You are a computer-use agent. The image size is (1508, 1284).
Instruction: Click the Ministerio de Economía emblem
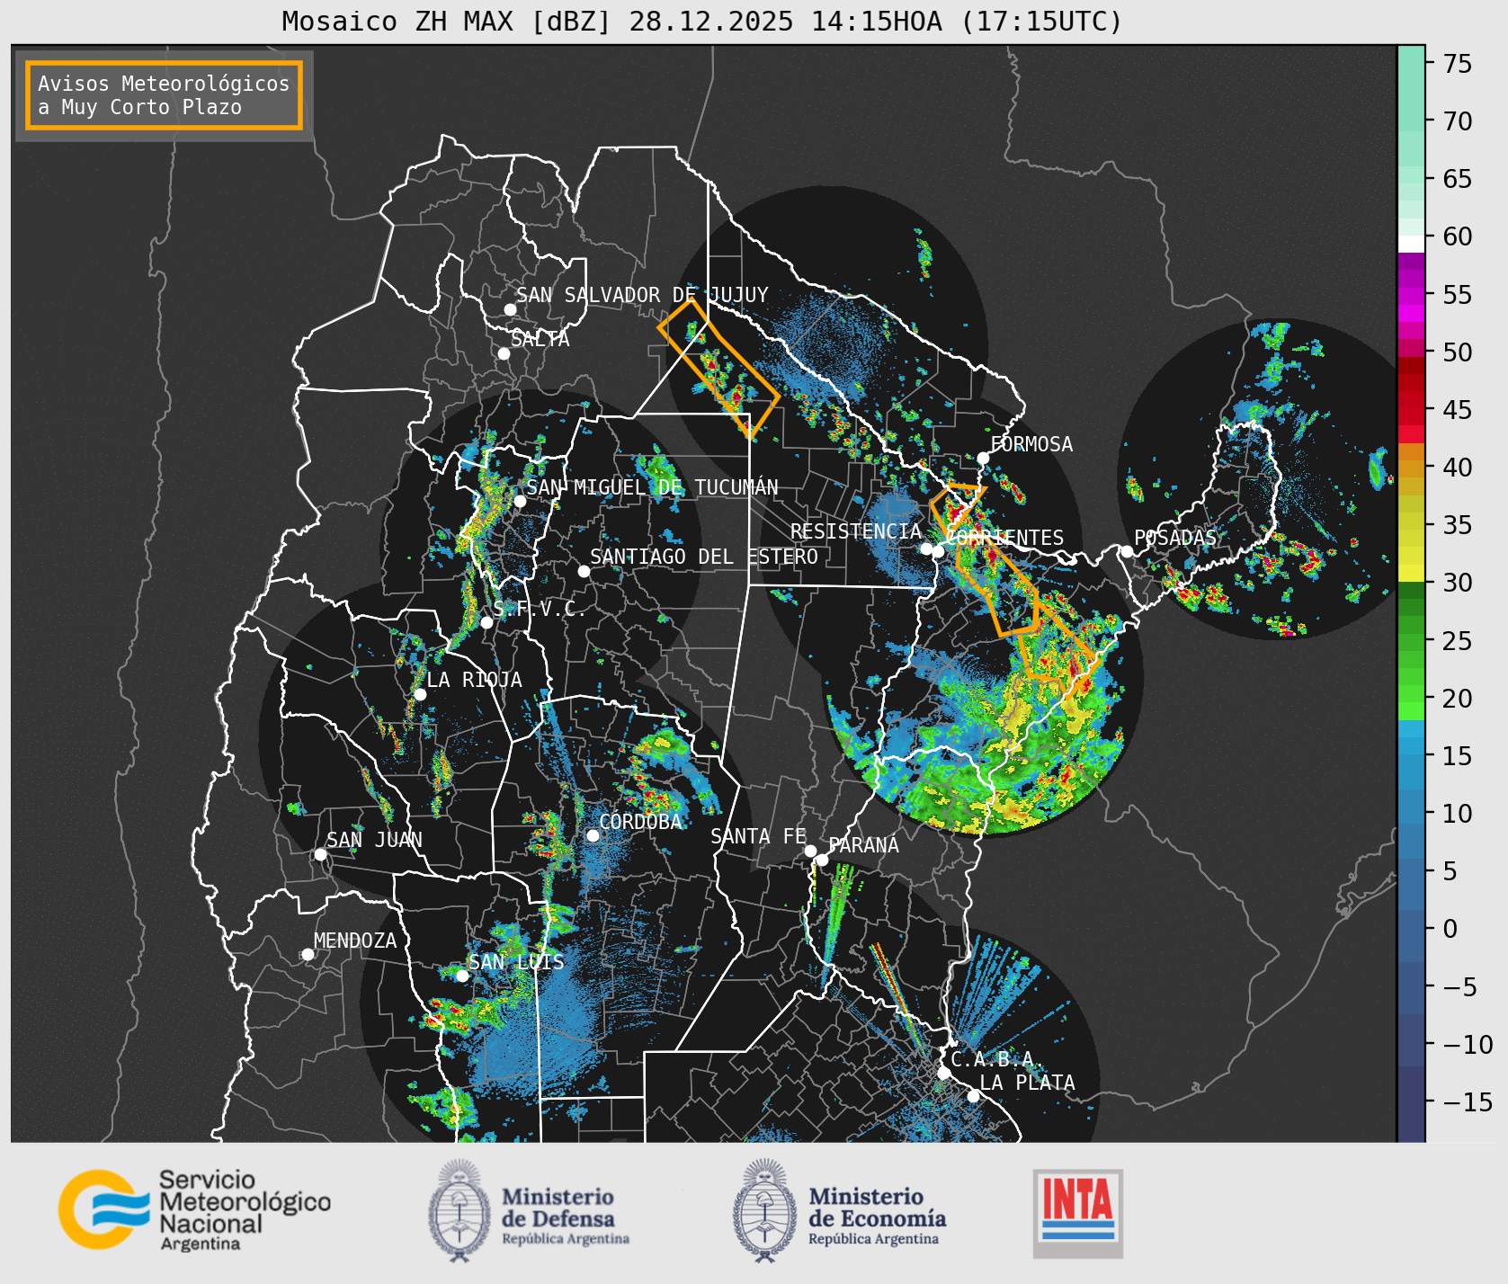(764, 1210)
